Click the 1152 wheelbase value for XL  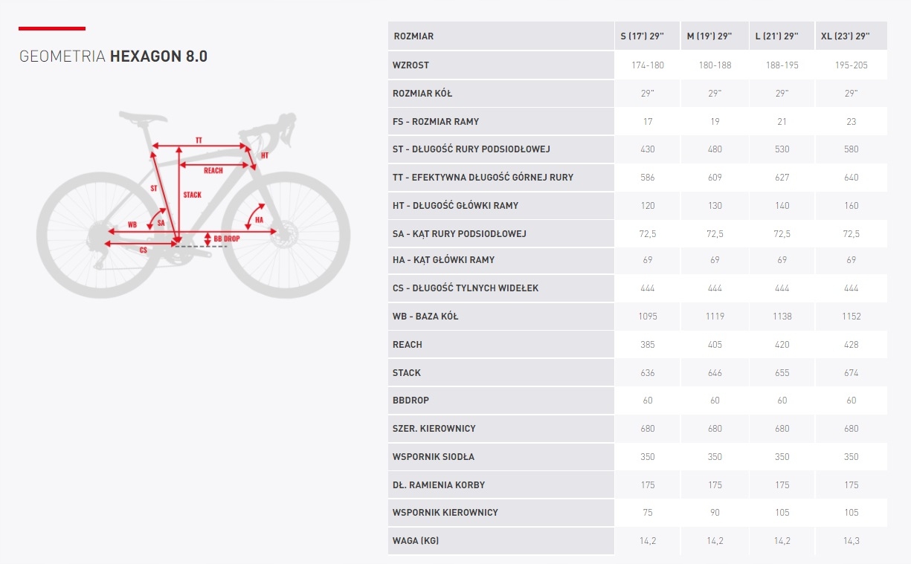point(852,316)
